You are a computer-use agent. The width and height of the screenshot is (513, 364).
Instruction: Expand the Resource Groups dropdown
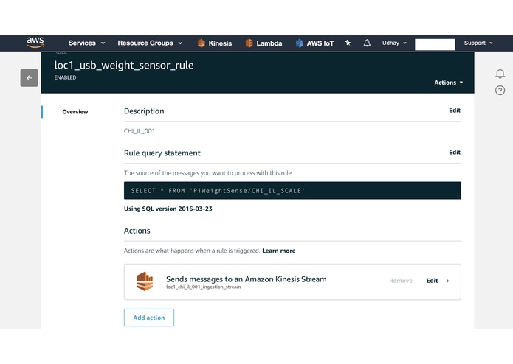tap(150, 43)
